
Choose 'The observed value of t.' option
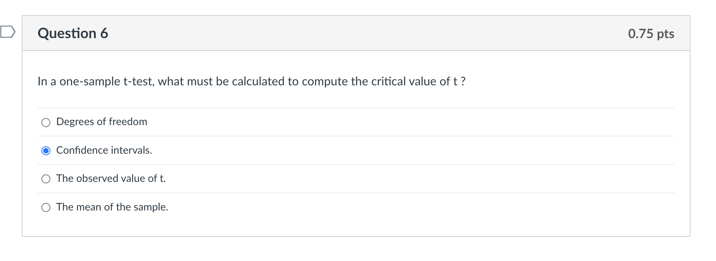tap(46, 179)
